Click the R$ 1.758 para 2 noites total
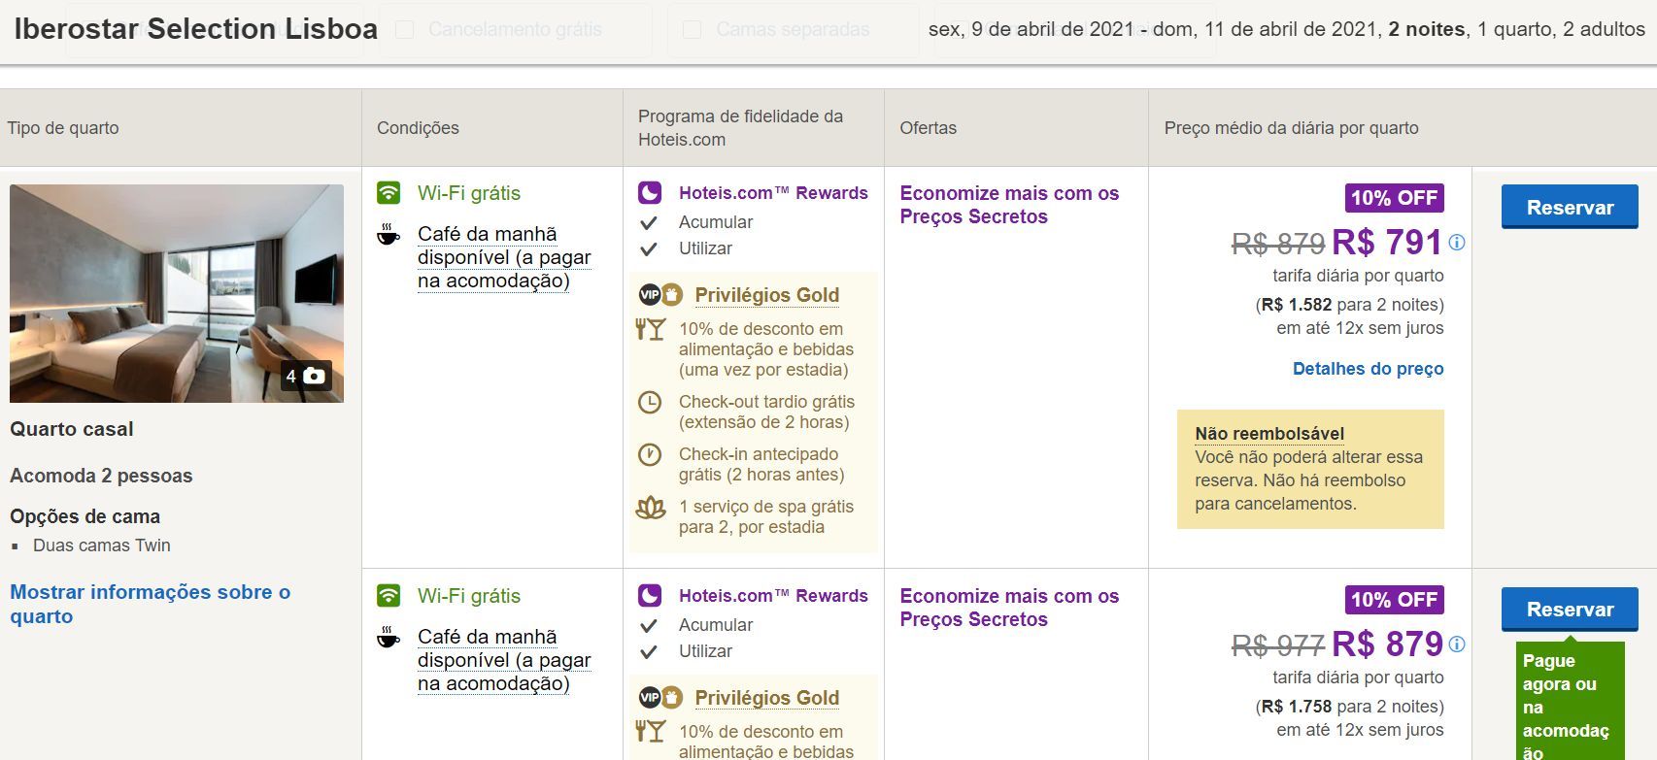 (1349, 707)
